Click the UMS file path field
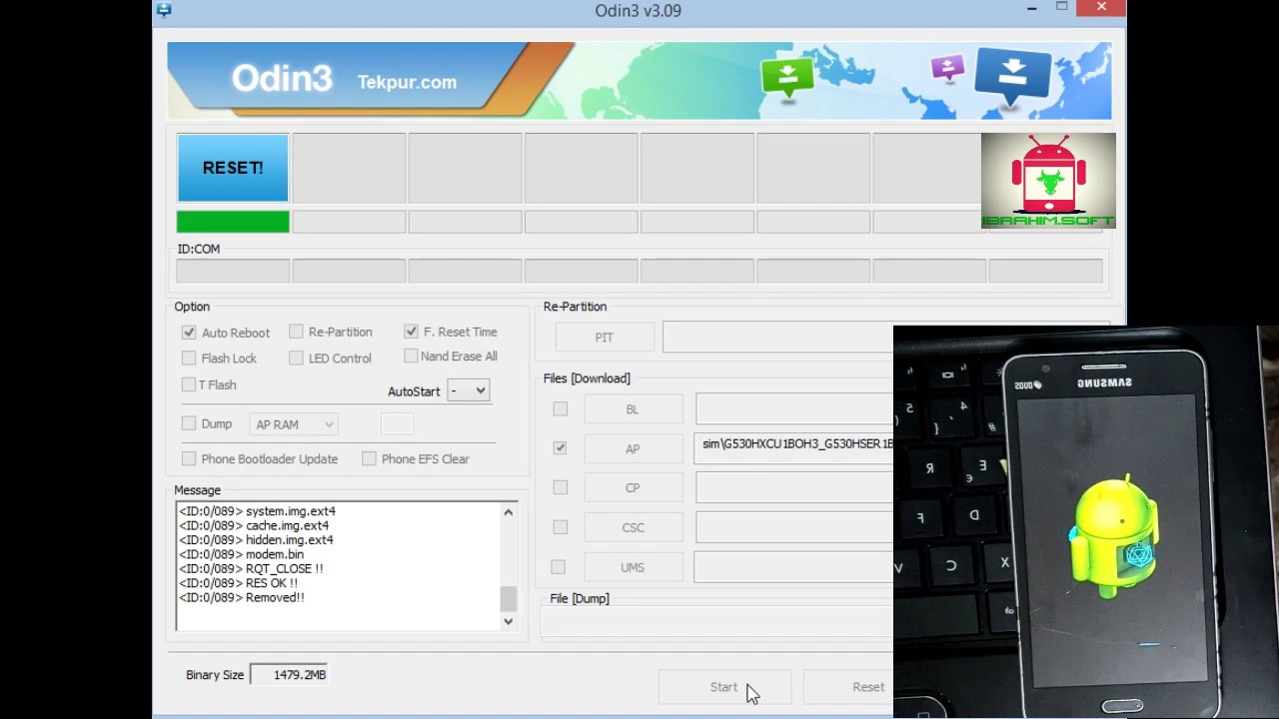 click(x=794, y=567)
